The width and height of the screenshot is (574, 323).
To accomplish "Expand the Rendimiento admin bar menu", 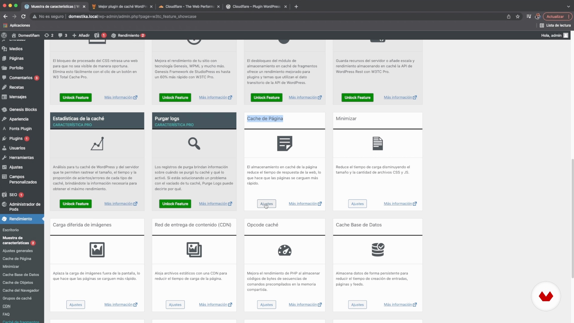I will [x=128, y=35].
